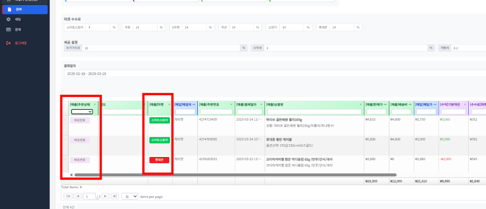Viewport: 486px width, 209px height.
Task: Check the row for order 4274760085
Action: 65,139
